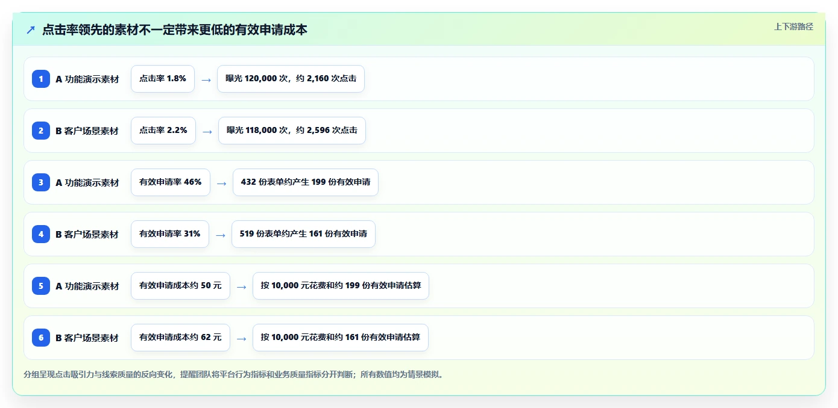Click the A 功能演示素材 label in row 5
Screen dimensions: 838x408
pyautogui.click(x=87, y=286)
